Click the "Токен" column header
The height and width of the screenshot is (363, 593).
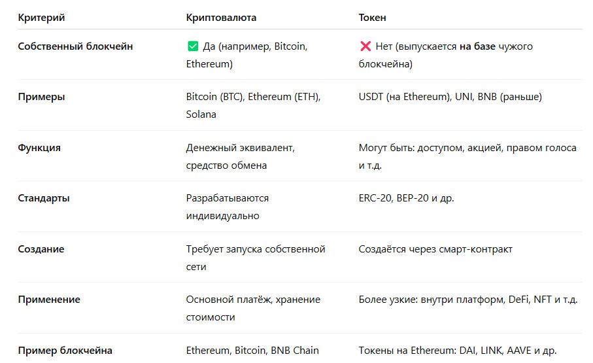[373, 18]
